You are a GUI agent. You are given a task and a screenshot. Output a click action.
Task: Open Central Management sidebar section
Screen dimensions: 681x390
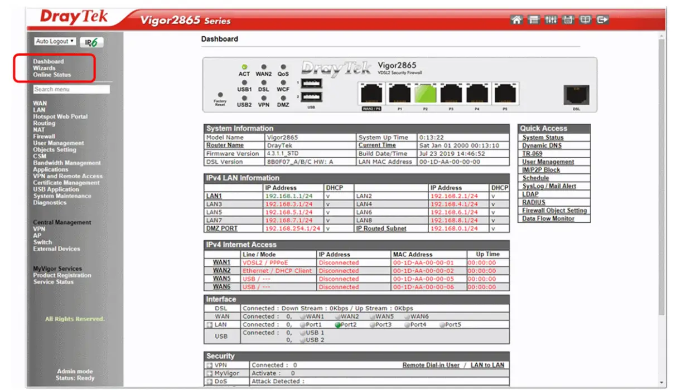pyautogui.click(x=62, y=222)
